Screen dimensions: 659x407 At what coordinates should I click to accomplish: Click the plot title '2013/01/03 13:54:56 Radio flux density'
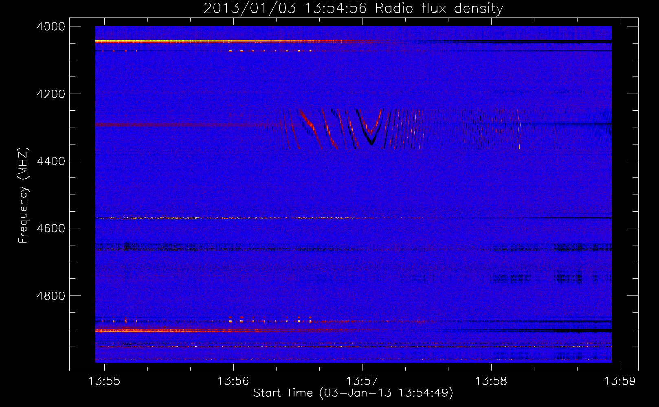pyautogui.click(x=353, y=8)
